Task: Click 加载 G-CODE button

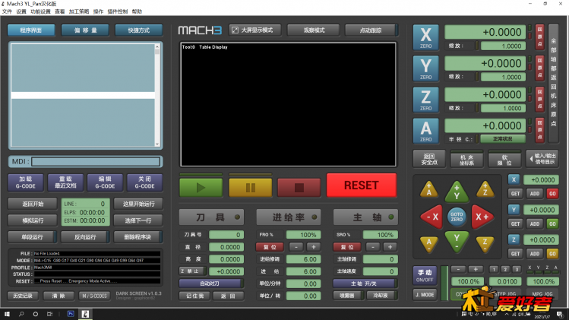Action: click(26, 182)
